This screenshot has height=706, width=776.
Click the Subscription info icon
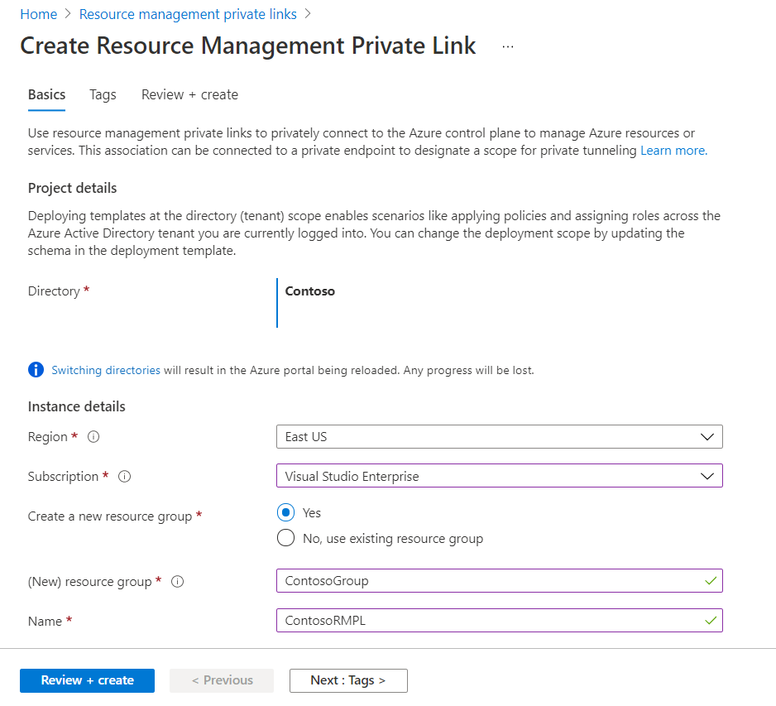(124, 477)
